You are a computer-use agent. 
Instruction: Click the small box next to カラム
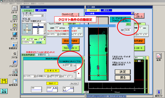[x=29, y=19]
